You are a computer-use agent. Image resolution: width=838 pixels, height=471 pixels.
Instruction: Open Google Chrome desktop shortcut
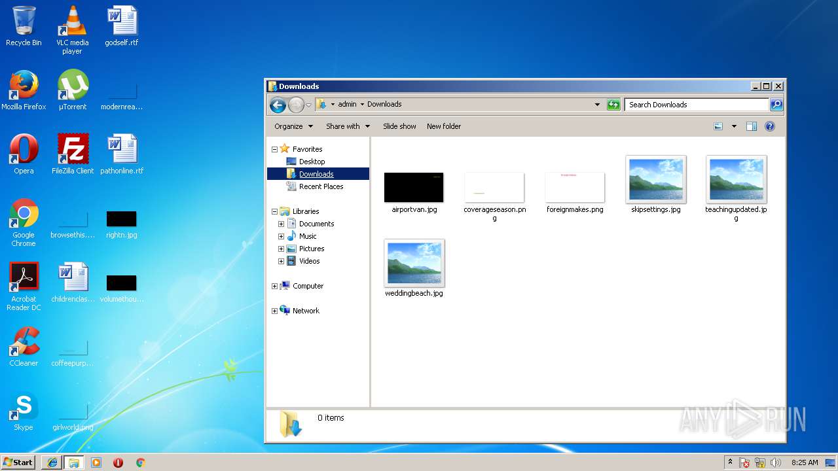point(24,222)
